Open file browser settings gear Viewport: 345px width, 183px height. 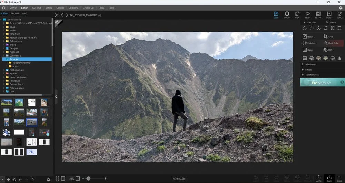[x=49, y=180]
